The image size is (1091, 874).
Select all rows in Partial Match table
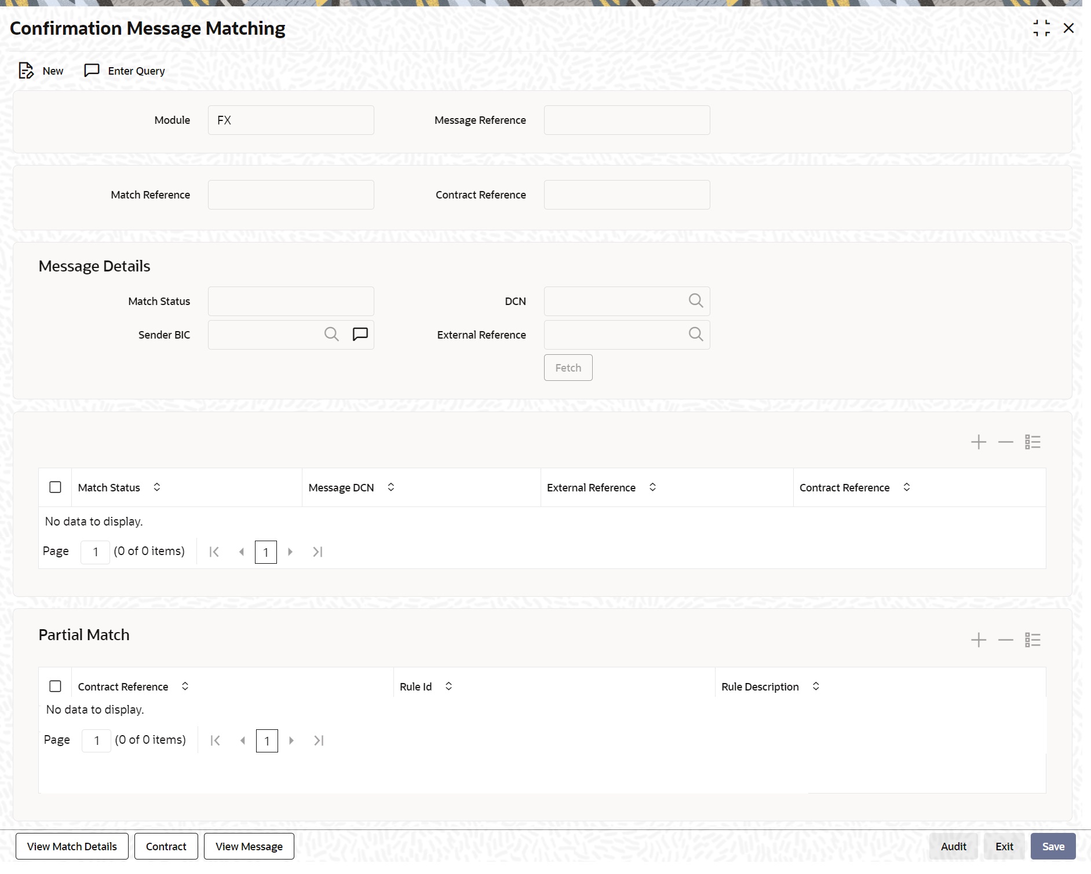pos(55,686)
